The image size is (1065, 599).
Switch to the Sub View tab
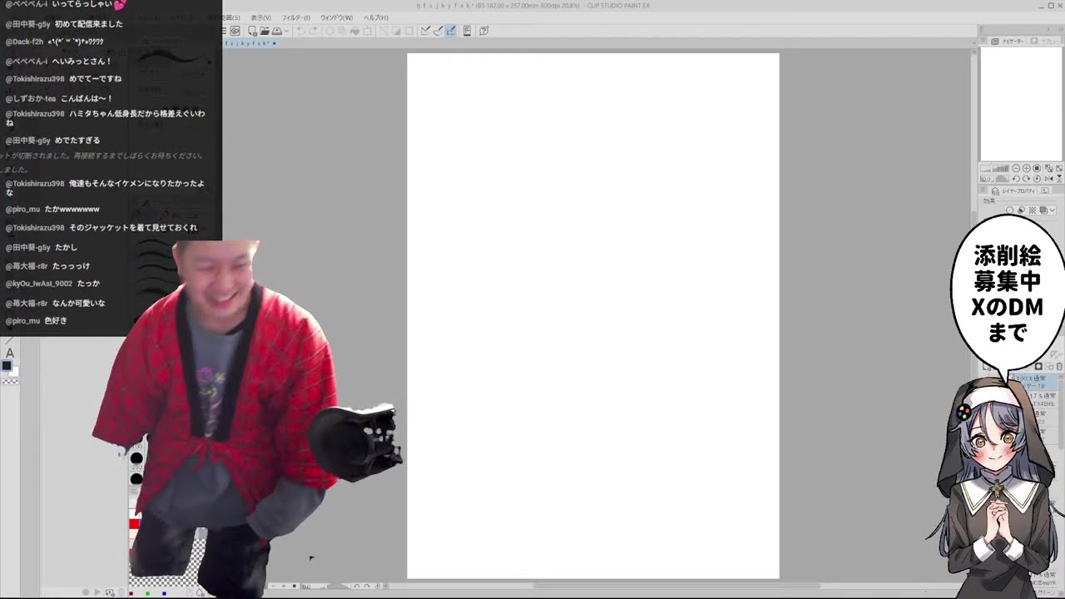(x=1046, y=41)
